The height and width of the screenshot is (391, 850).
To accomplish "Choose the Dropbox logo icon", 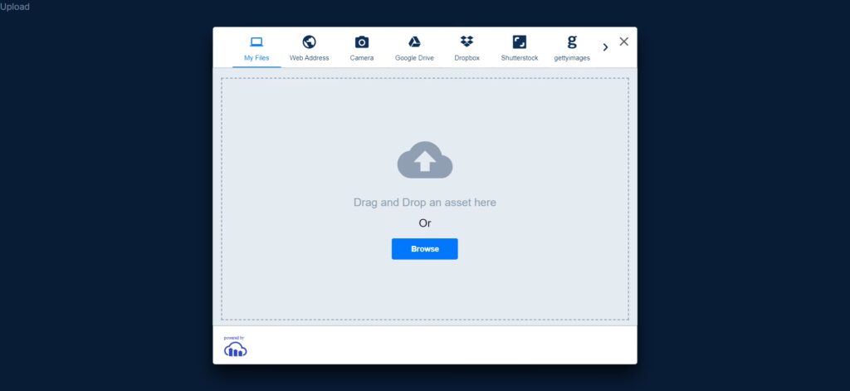I will click(467, 42).
